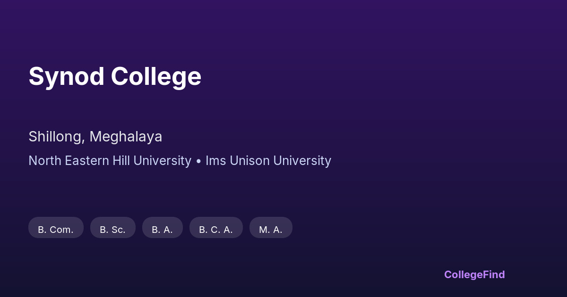Open Ims Unison University link
This screenshot has width=567, height=297.
[268, 161]
